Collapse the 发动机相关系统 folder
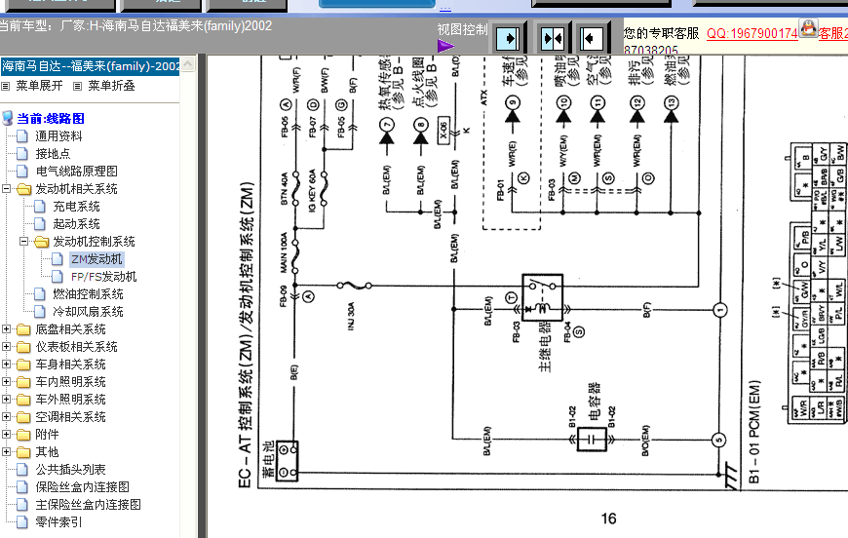Screen dimensions: 848x538 [x=7, y=189]
